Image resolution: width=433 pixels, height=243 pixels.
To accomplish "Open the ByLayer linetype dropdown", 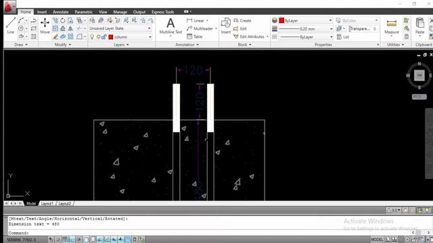I will point(305,36).
